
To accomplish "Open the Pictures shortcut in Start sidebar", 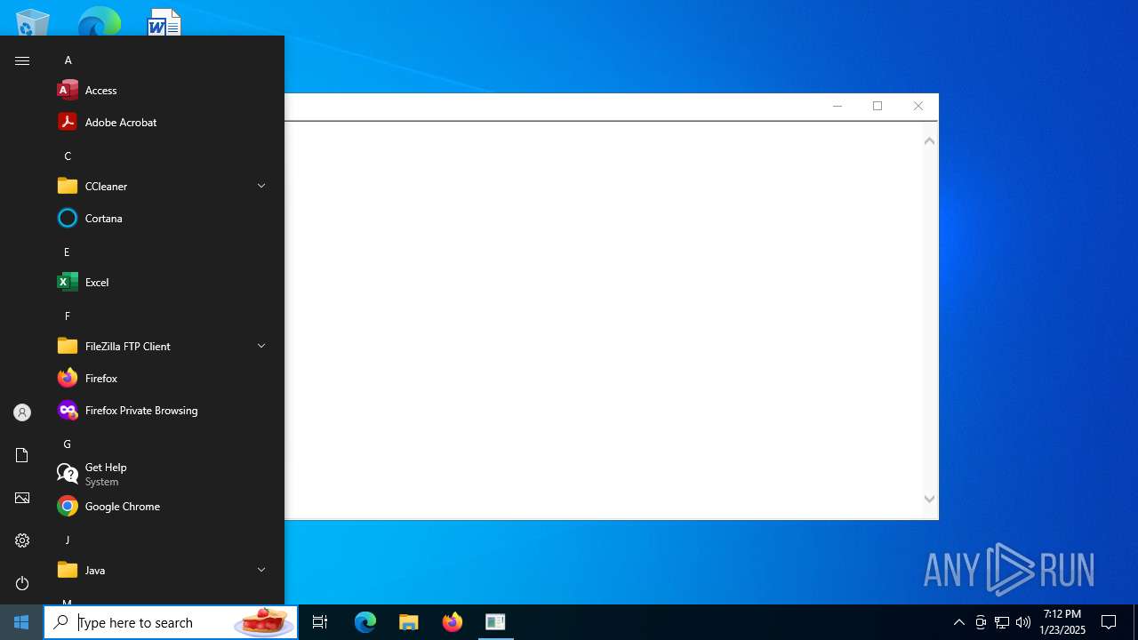I will click(x=22, y=498).
